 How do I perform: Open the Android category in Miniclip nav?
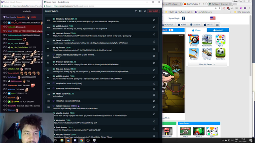195,25
